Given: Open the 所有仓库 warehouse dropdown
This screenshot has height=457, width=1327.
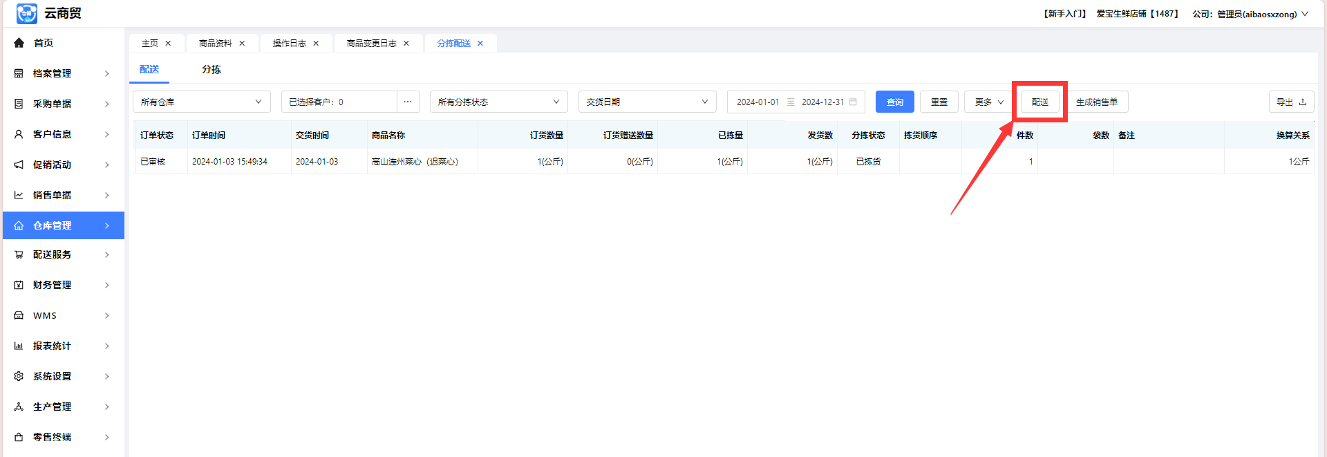Looking at the screenshot, I should [201, 102].
